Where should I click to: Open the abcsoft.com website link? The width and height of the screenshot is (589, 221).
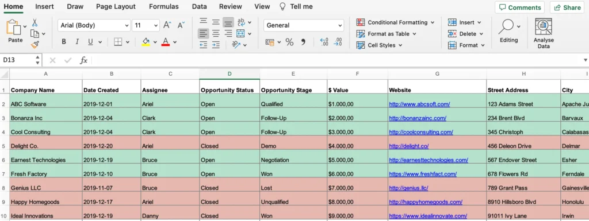point(419,104)
